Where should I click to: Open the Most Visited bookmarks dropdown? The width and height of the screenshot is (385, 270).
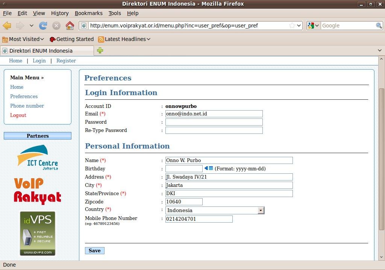click(x=23, y=39)
